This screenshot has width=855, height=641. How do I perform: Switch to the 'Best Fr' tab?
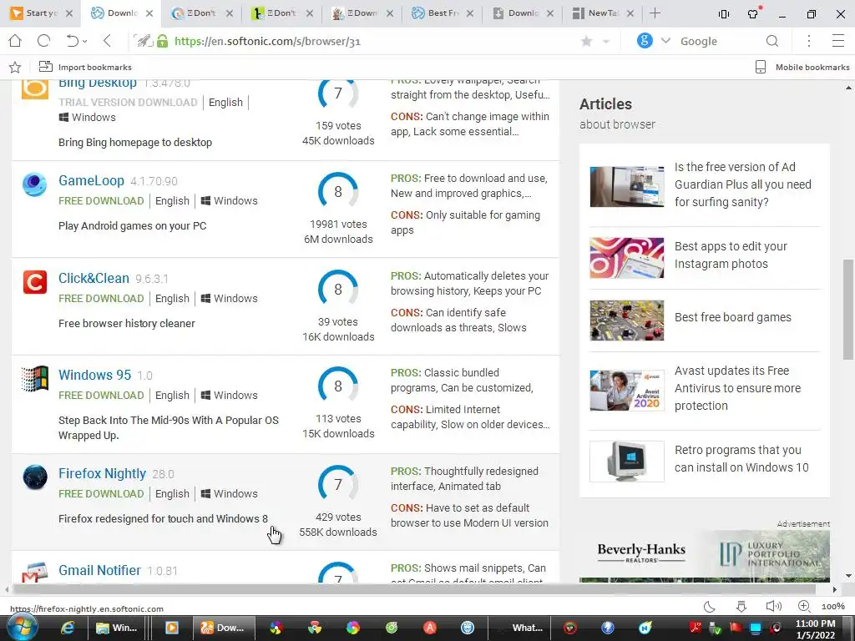coord(443,13)
